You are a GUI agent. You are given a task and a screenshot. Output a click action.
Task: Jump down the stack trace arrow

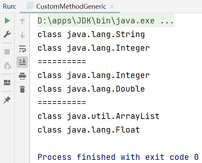point(22,35)
